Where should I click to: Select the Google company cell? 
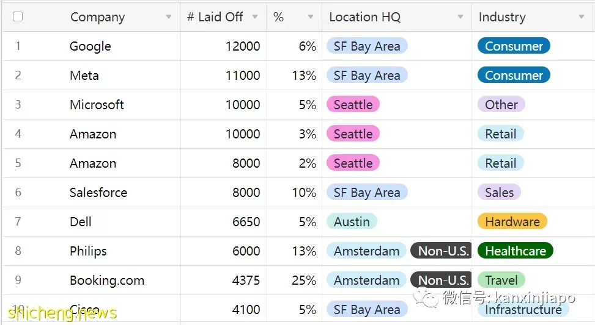pos(91,46)
